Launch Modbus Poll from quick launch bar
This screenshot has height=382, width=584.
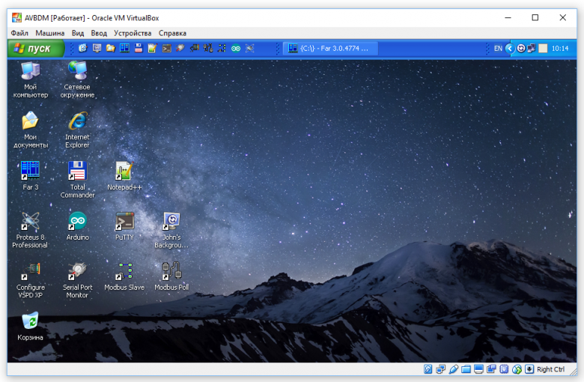[x=208, y=49]
